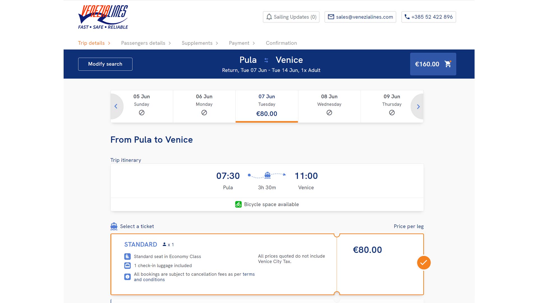Toggle the Standard ticket orange checkmark
The image size is (538, 303).
coord(424,263)
